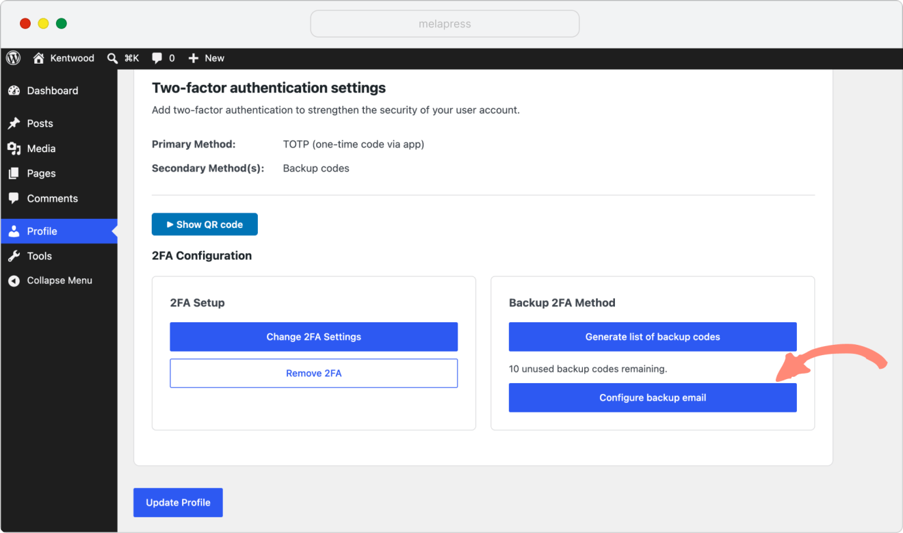Click the 'Backup 2FA Method' heading

(562, 302)
